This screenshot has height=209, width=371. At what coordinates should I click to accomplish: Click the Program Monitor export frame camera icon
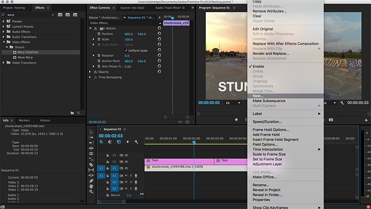pos(331,119)
